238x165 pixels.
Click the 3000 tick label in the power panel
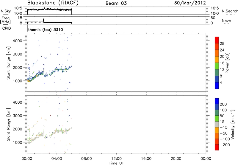(18, 54)
